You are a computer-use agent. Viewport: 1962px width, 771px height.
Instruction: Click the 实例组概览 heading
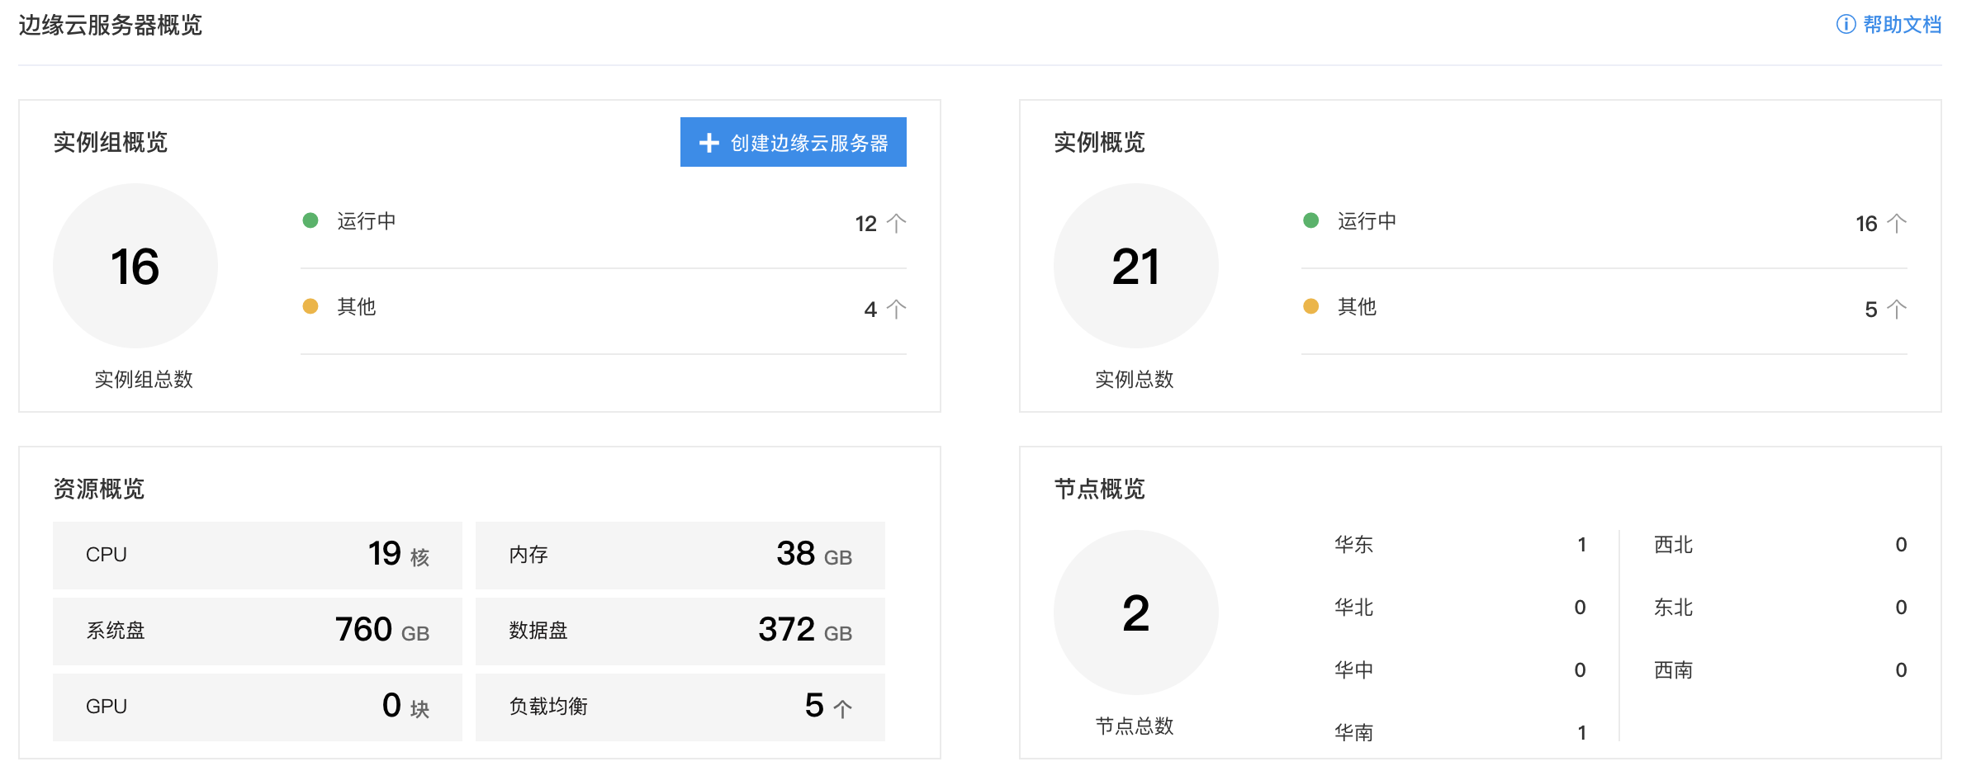coord(111,142)
